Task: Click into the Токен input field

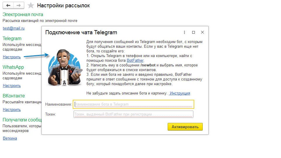Action: 133,114
